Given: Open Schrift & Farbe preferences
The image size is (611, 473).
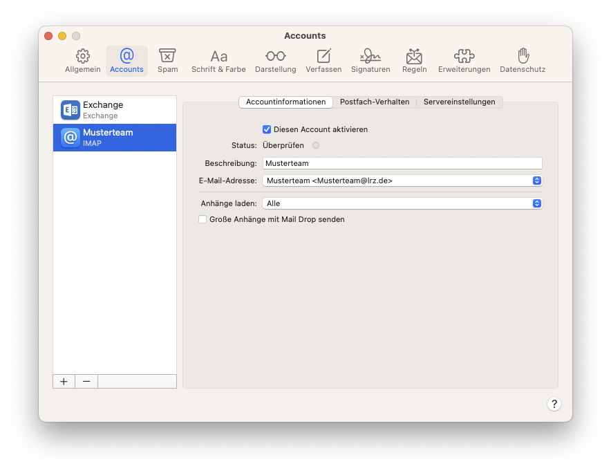Looking at the screenshot, I should coord(218,57).
